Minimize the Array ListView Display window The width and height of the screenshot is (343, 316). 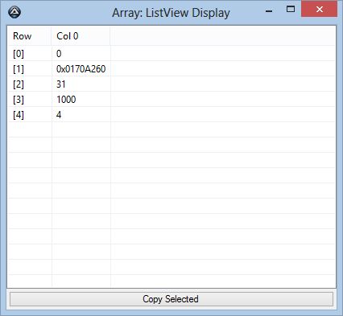coord(269,10)
